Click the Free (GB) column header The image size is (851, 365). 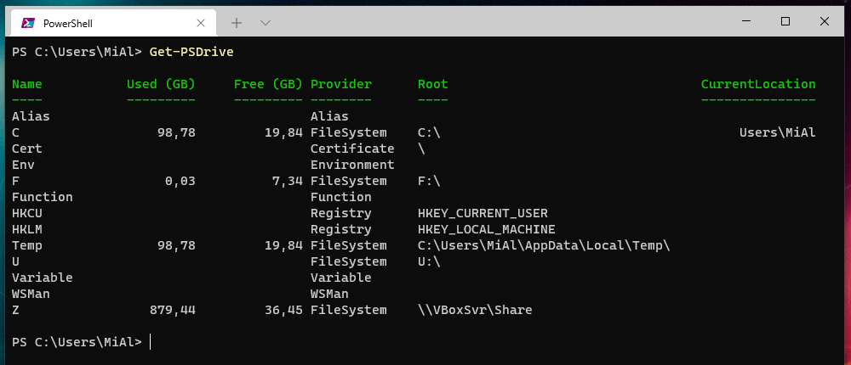[268, 84]
